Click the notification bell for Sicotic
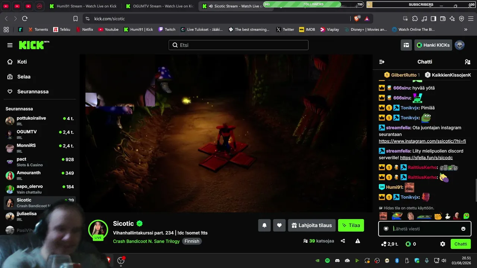The image size is (477, 268). (264, 225)
